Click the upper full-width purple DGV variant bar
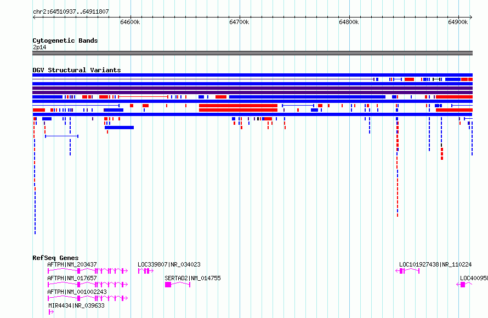 (252, 88)
